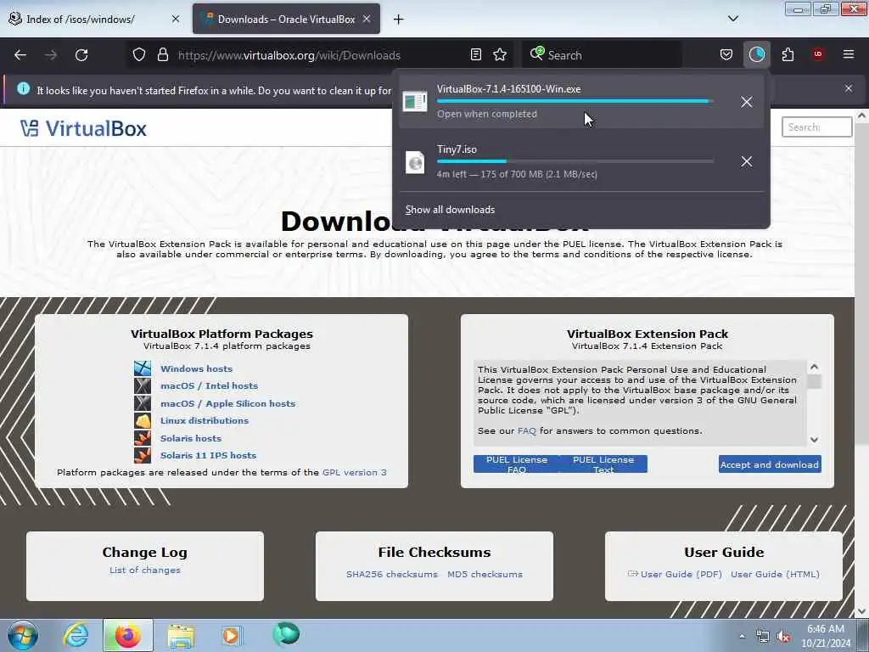Viewport: 869px width, 652px height.
Task: Open macOS / Intel hosts link
Action: (209, 386)
